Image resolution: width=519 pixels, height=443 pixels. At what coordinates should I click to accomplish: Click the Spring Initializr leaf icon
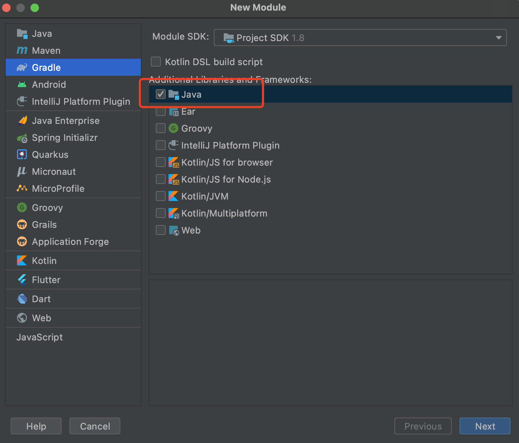pos(22,138)
